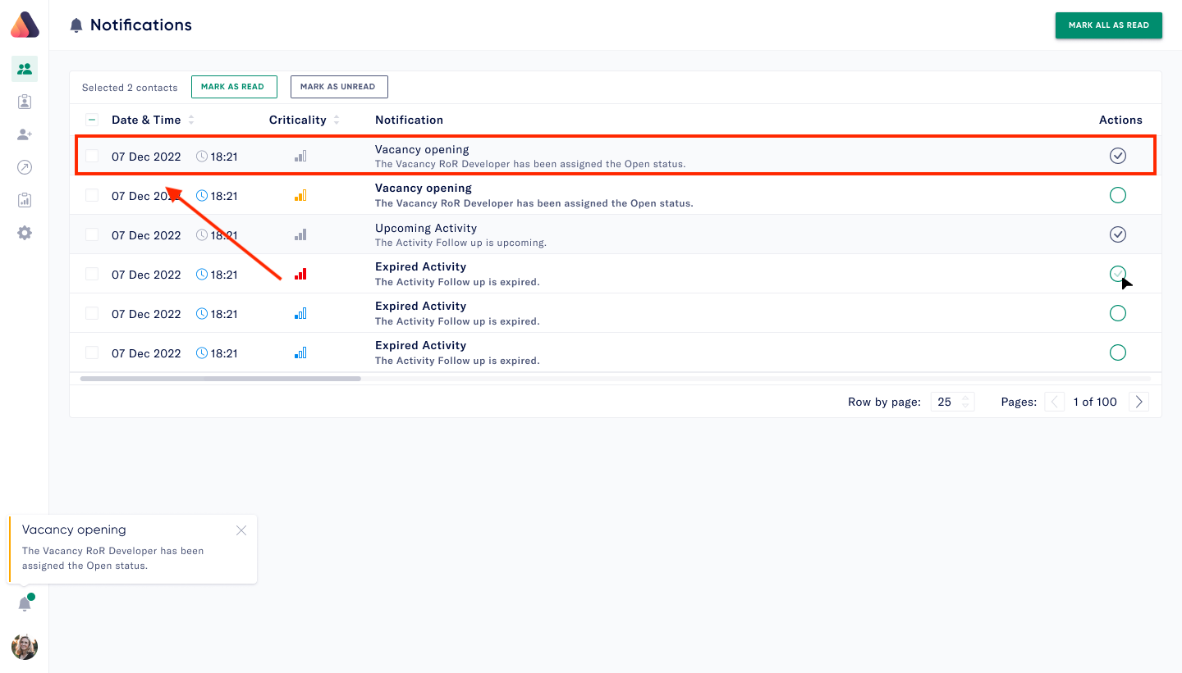This screenshot has height=673, width=1182.
Task: Open the settings gear in sidebar
Action: pyautogui.click(x=25, y=233)
